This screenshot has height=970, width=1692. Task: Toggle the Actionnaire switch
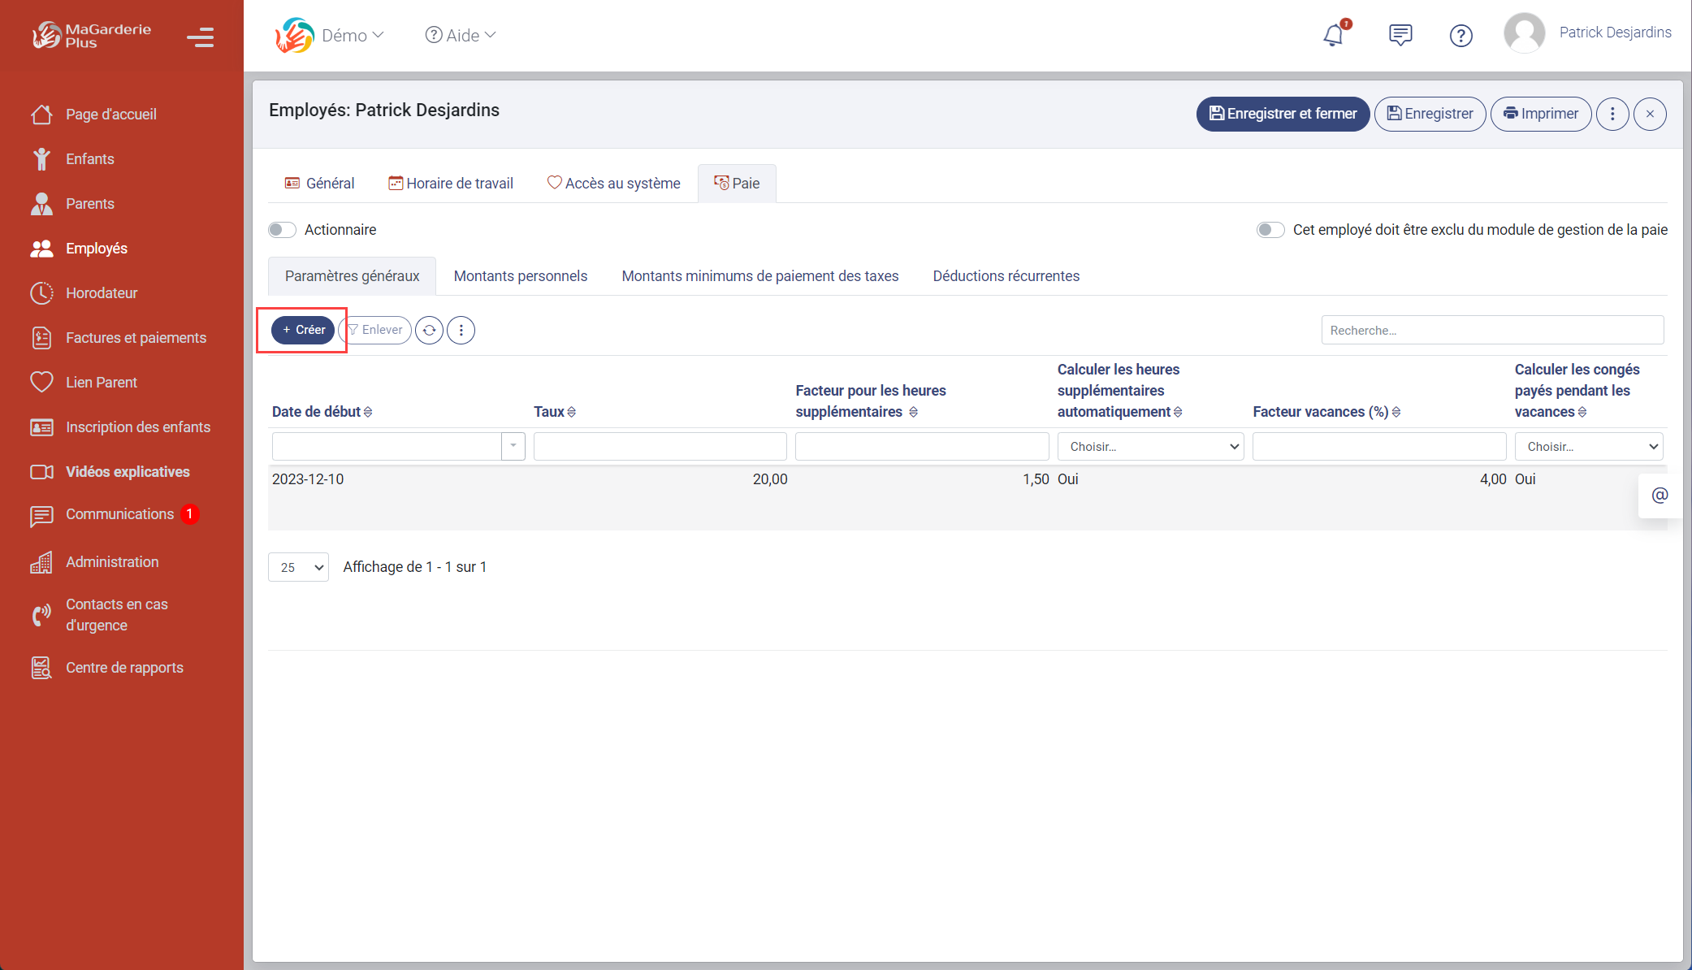(282, 230)
